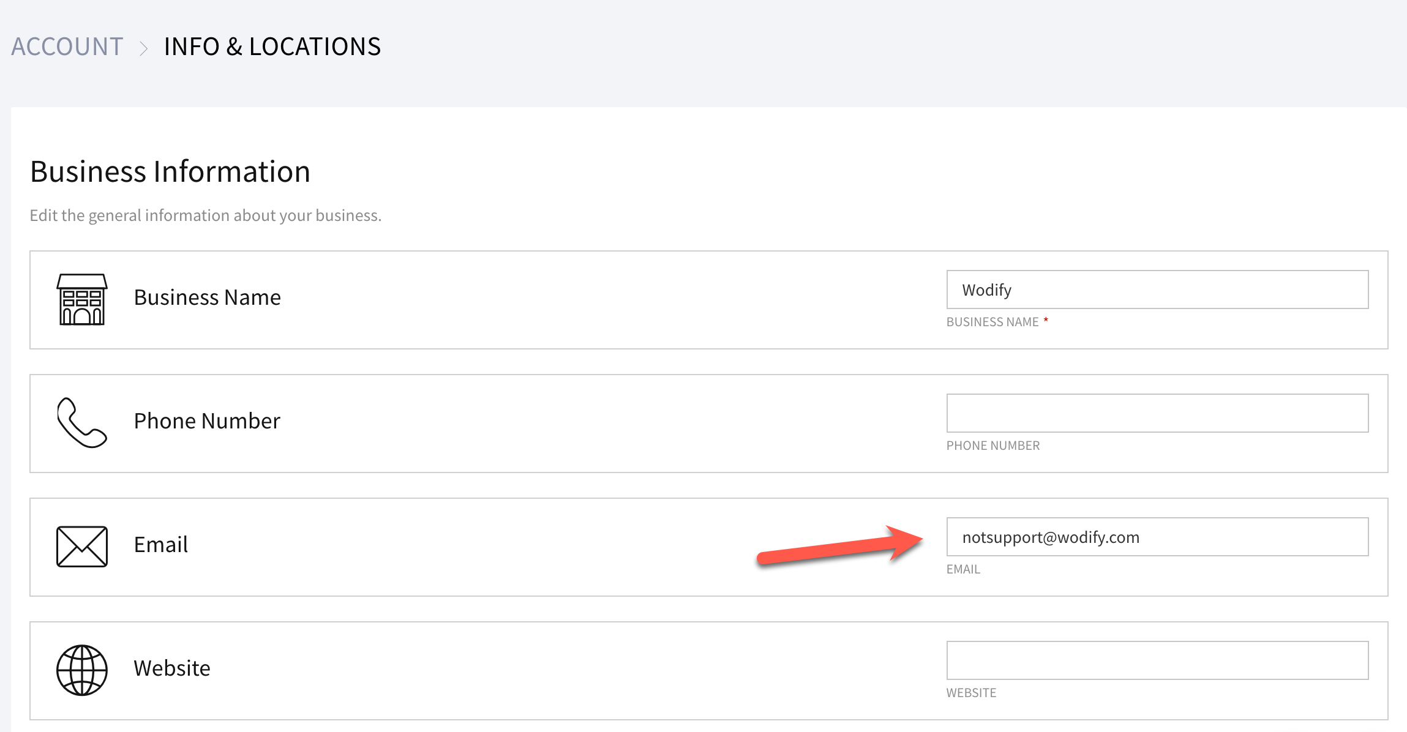This screenshot has width=1407, height=732.
Task: Click 'Edit the general information about your business.' text
Action: (x=206, y=215)
